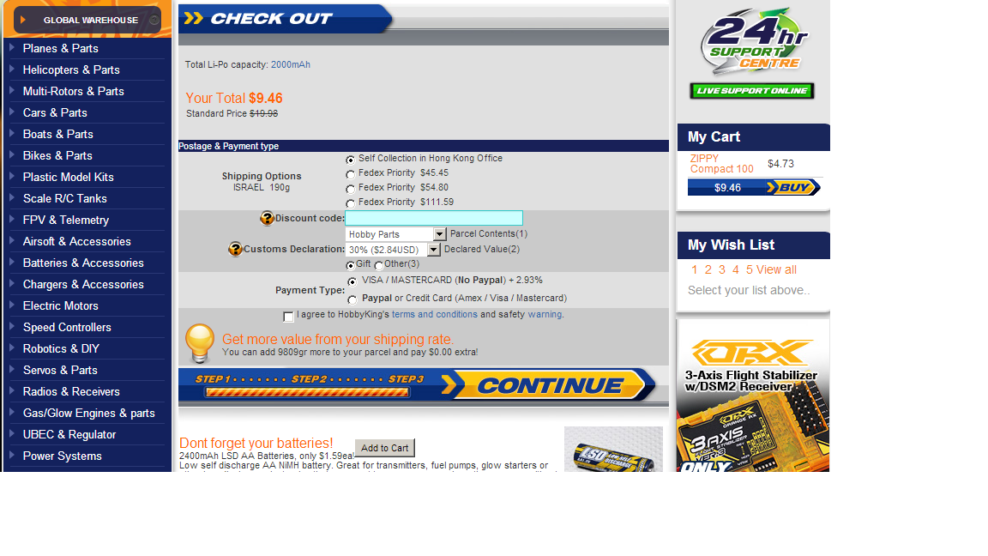Click the arrow beside Servos & Parts

[12, 369]
